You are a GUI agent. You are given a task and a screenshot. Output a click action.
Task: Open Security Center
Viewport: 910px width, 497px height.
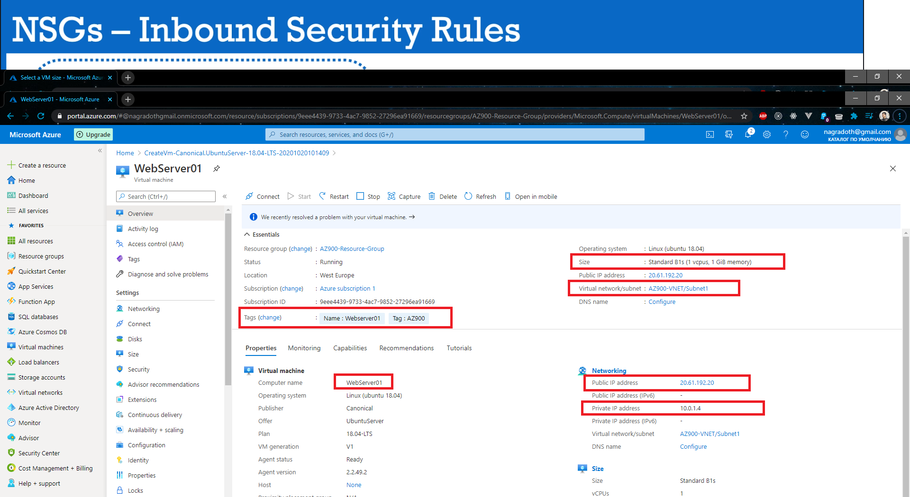[x=34, y=453]
